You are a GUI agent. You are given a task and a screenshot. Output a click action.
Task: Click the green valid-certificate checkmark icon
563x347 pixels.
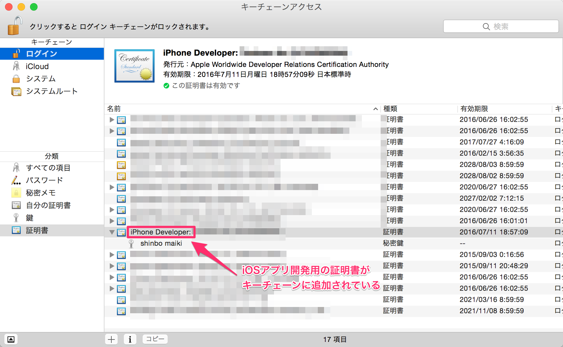[166, 86]
